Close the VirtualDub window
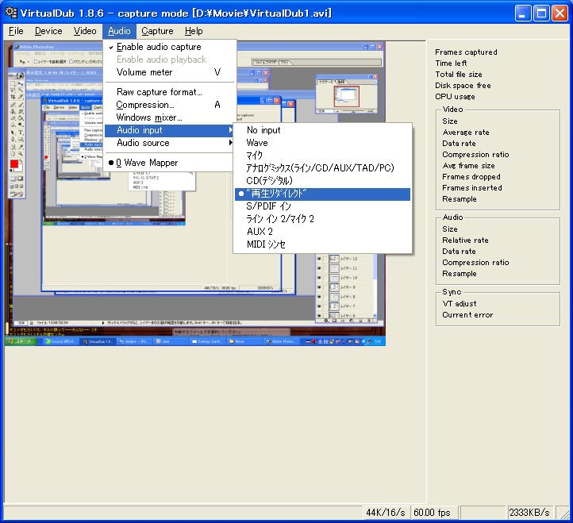This screenshot has width=573, height=523. pyautogui.click(x=560, y=13)
